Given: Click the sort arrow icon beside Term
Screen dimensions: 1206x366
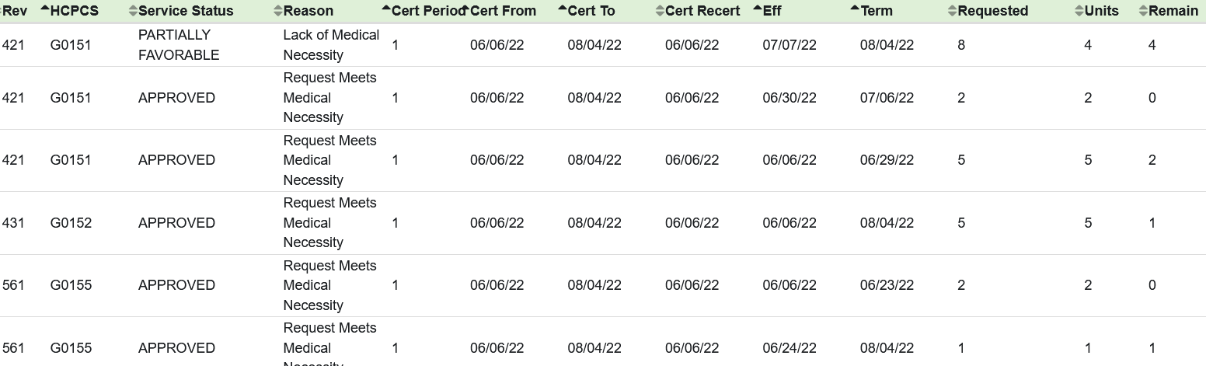Looking at the screenshot, I should point(855,9).
